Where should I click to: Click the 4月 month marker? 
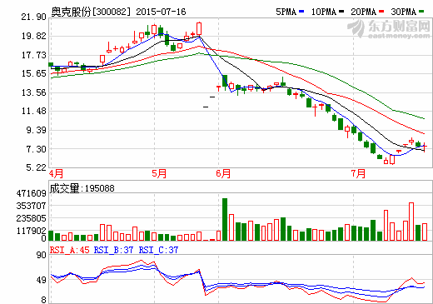57,174
